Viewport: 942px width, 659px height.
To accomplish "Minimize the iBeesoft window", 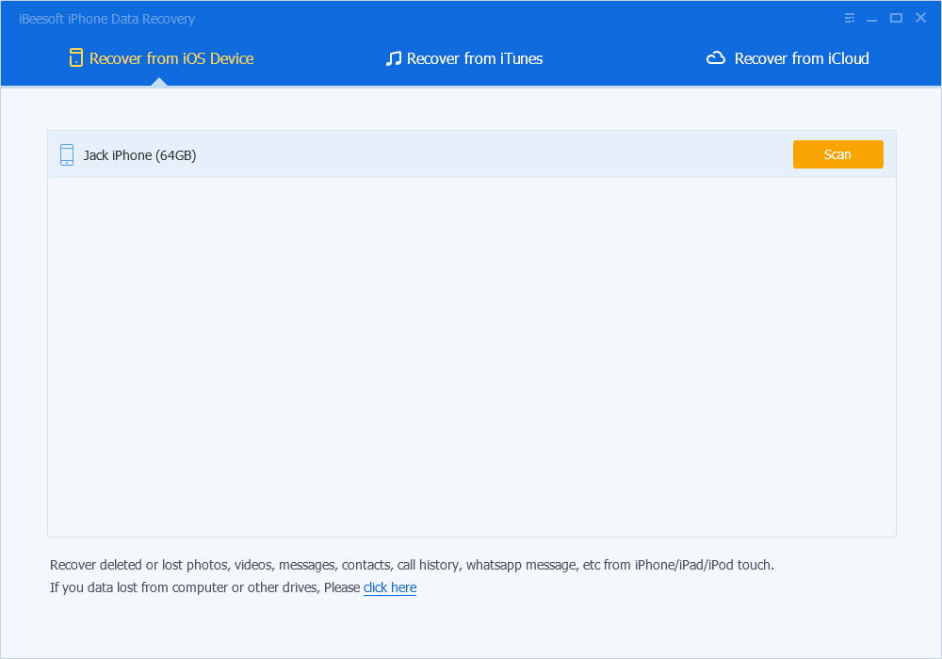I will 872,18.
